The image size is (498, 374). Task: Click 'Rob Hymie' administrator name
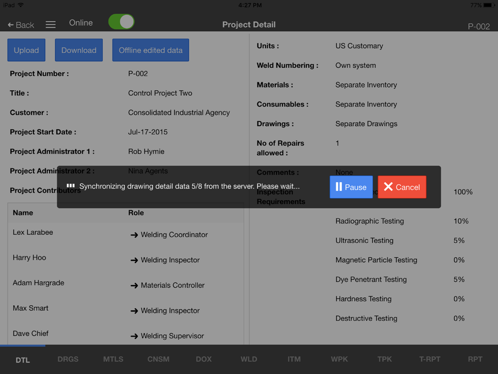[x=146, y=152]
